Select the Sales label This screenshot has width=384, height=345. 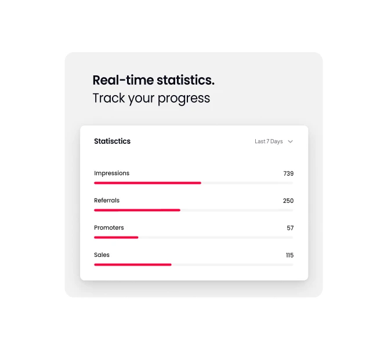point(102,255)
